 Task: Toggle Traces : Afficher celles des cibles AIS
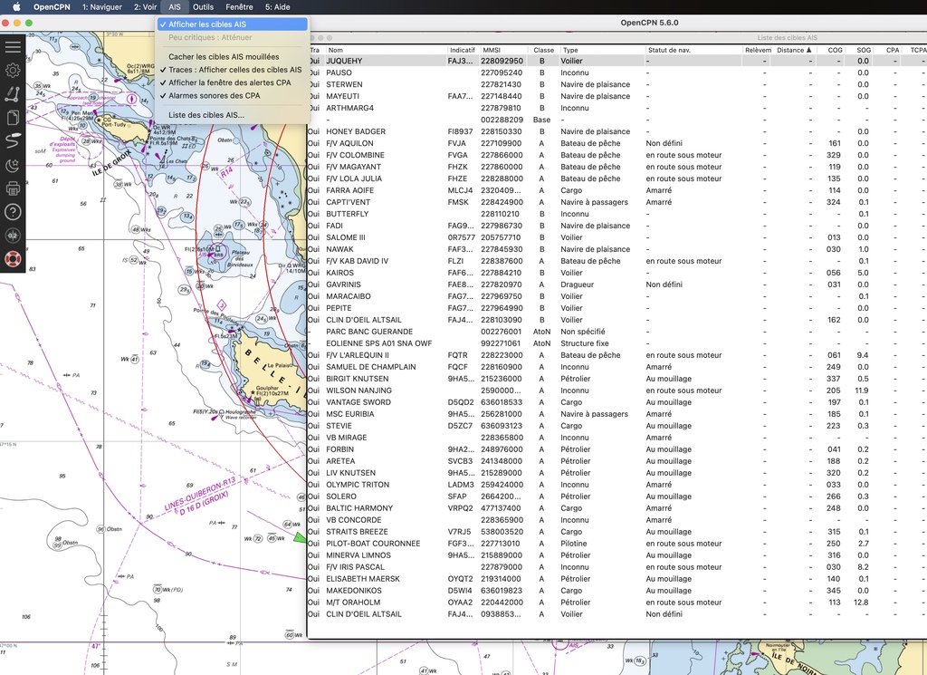[x=232, y=70]
